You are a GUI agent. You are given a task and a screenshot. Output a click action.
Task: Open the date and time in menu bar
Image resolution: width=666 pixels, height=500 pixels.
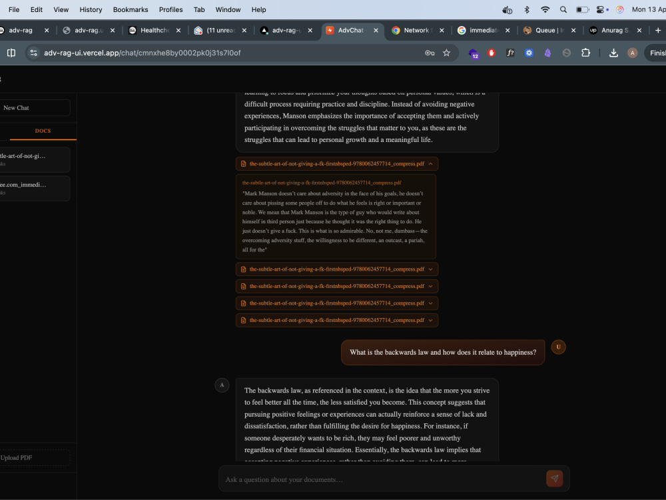click(x=649, y=9)
